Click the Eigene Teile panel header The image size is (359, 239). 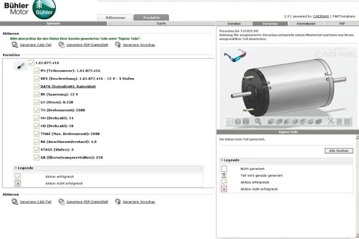(288, 132)
